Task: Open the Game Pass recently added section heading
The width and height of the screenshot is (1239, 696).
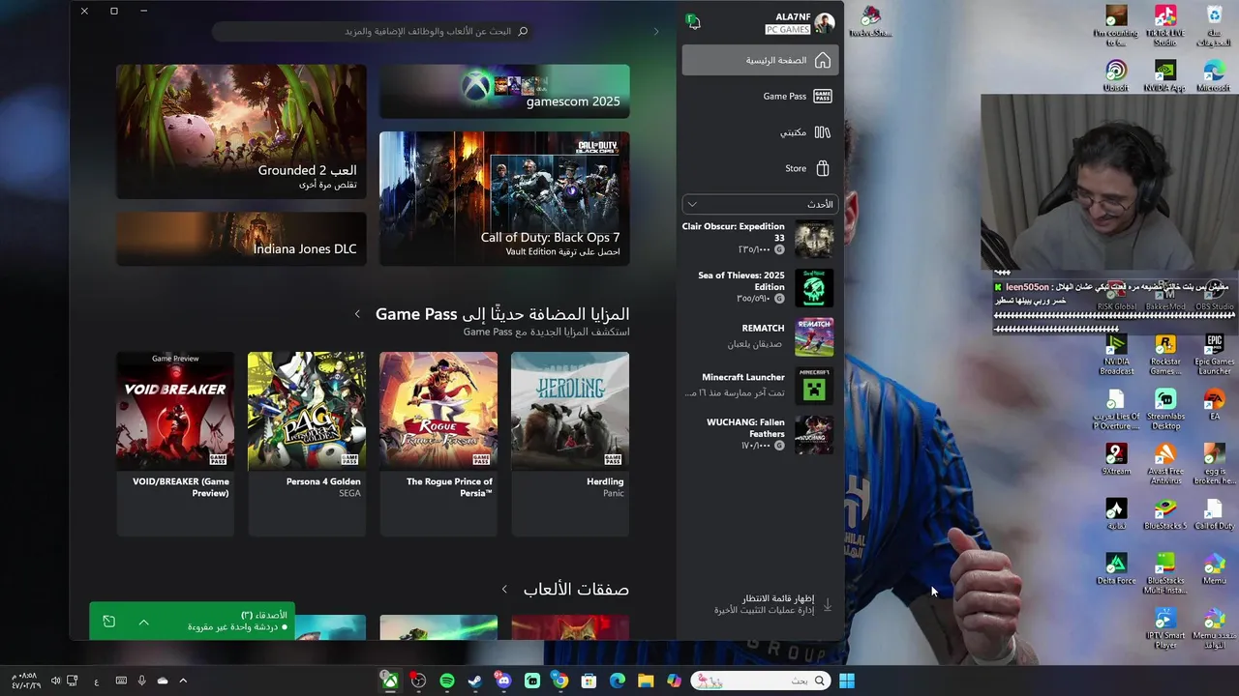Action: (x=502, y=313)
